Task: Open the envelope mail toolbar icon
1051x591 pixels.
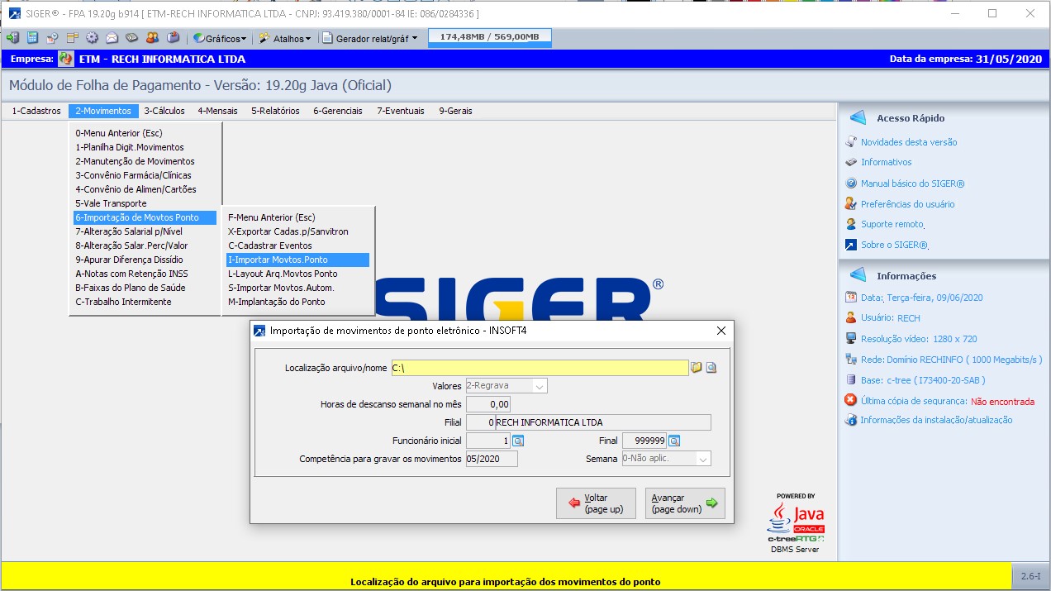Action: [112, 38]
